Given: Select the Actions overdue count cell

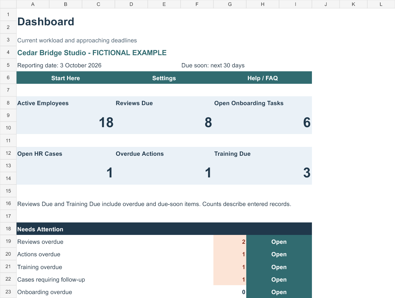Looking at the screenshot, I should 230,254.
